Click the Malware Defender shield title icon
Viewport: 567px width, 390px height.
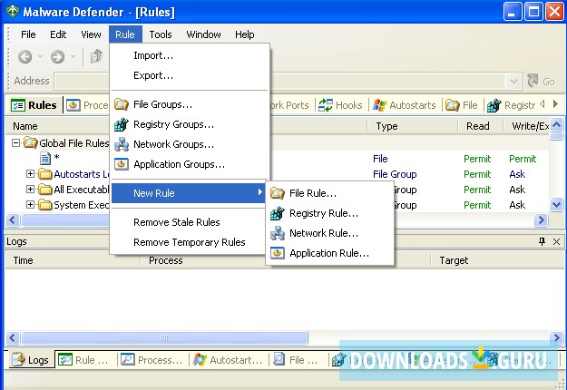[13, 11]
